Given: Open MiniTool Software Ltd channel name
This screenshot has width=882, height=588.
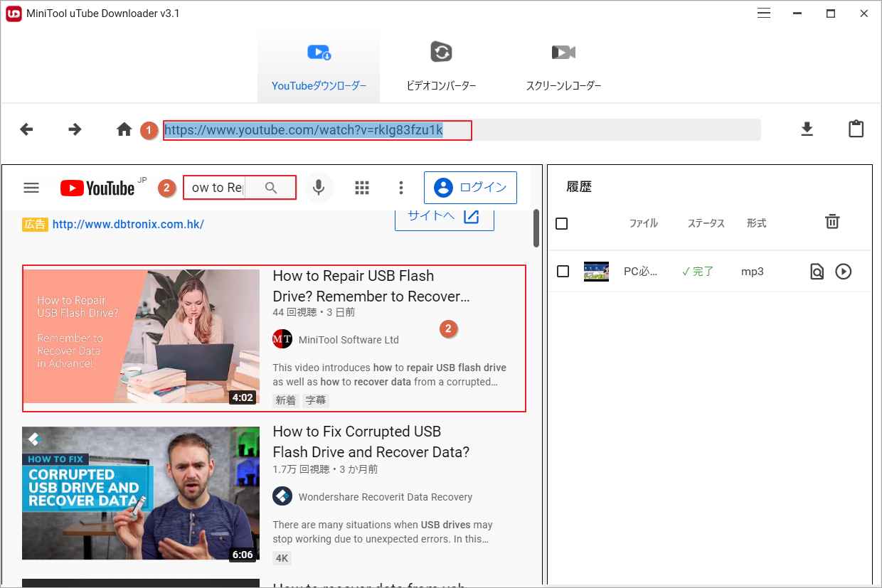Looking at the screenshot, I should click(349, 340).
